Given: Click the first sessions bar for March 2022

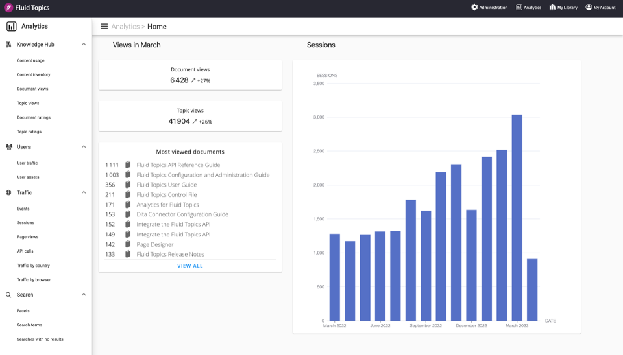Looking at the screenshot, I should (335, 277).
